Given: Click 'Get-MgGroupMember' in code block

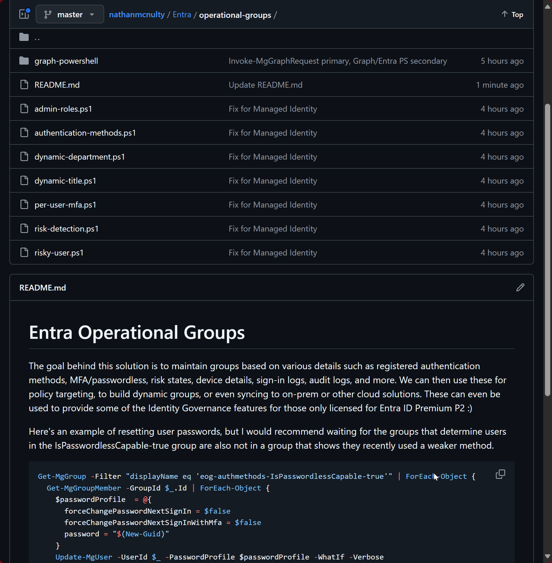Looking at the screenshot, I should 84,488.
